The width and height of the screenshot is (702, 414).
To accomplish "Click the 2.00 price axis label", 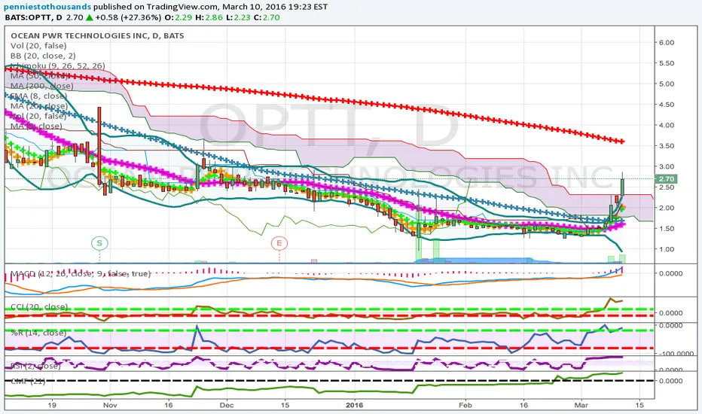I will click(x=666, y=208).
